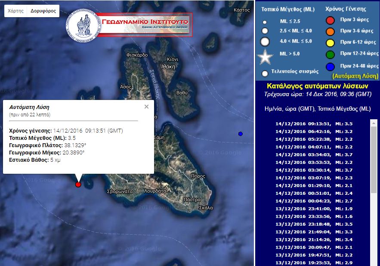
Task: Click the star icon for ML > 5.0
Action: [x=265, y=57]
